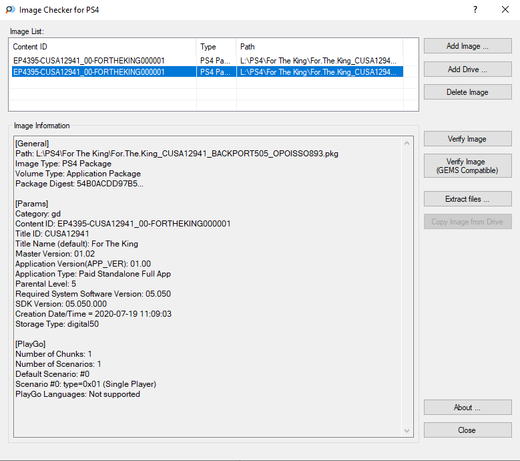Click the Application Type: Paid Standalone Full App line
Viewport: 520px width, 461px height.
coord(93,274)
